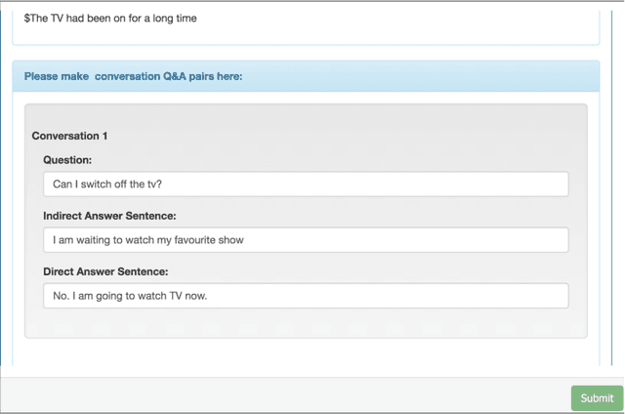Focus the Question input field

pos(305,184)
